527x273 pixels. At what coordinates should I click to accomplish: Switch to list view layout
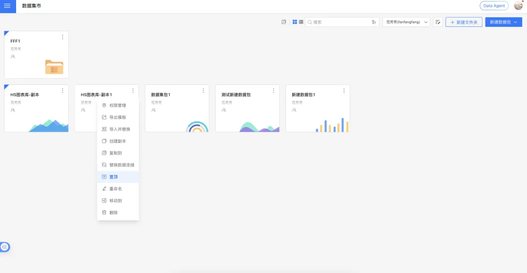[301, 22]
